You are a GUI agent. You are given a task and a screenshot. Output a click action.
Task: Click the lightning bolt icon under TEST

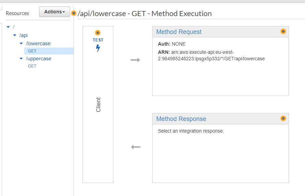click(x=98, y=48)
